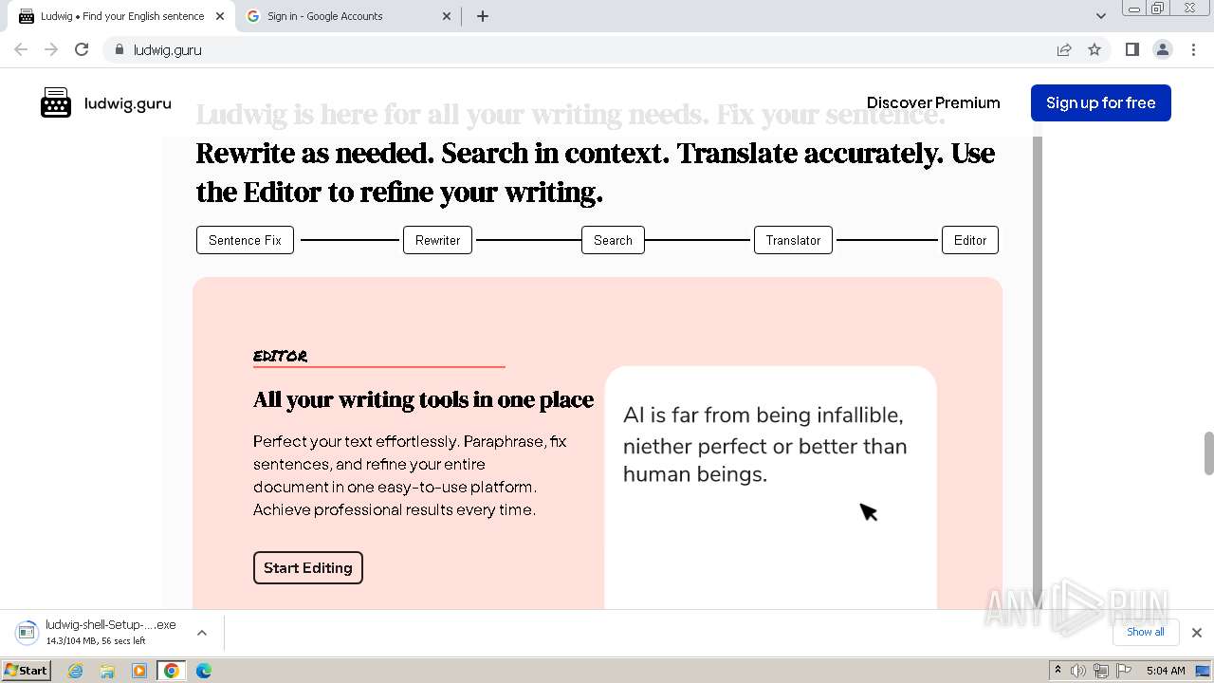The width and height of the screenshot is (1214, 683).
Task: Open the media player taskbar icon
Action: tap(139, 671)
